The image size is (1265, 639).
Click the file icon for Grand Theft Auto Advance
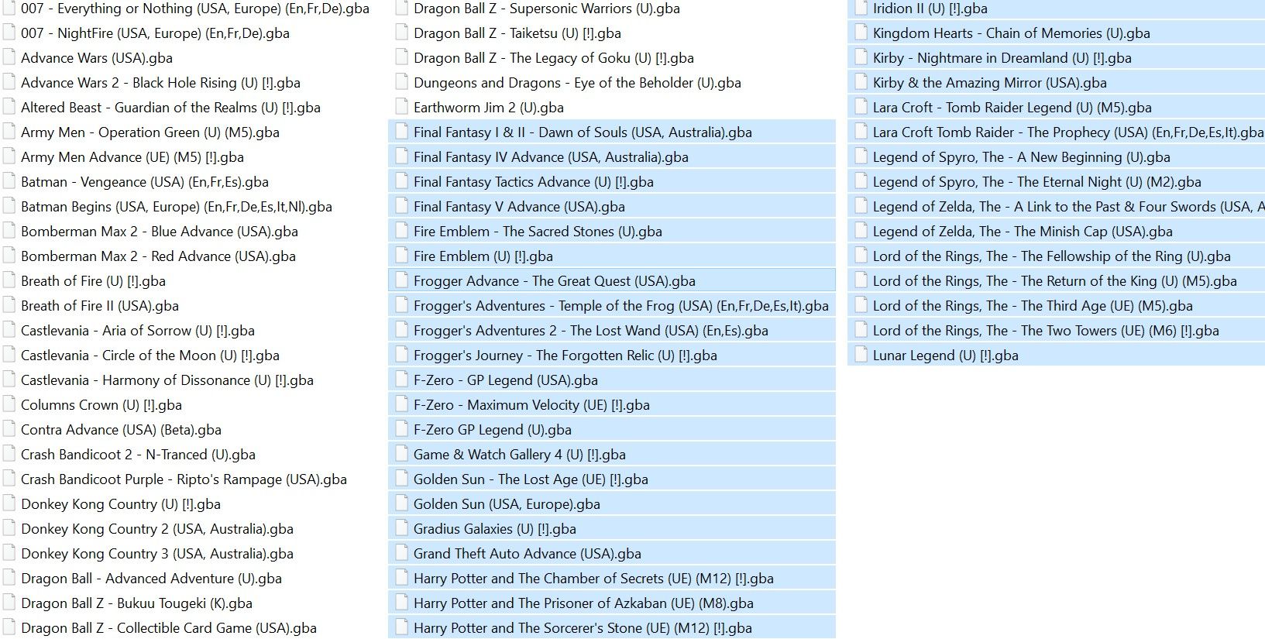click(401, 553)
